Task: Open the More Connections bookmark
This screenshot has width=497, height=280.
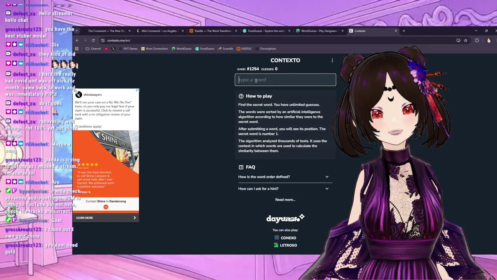Action: (155, 49)
